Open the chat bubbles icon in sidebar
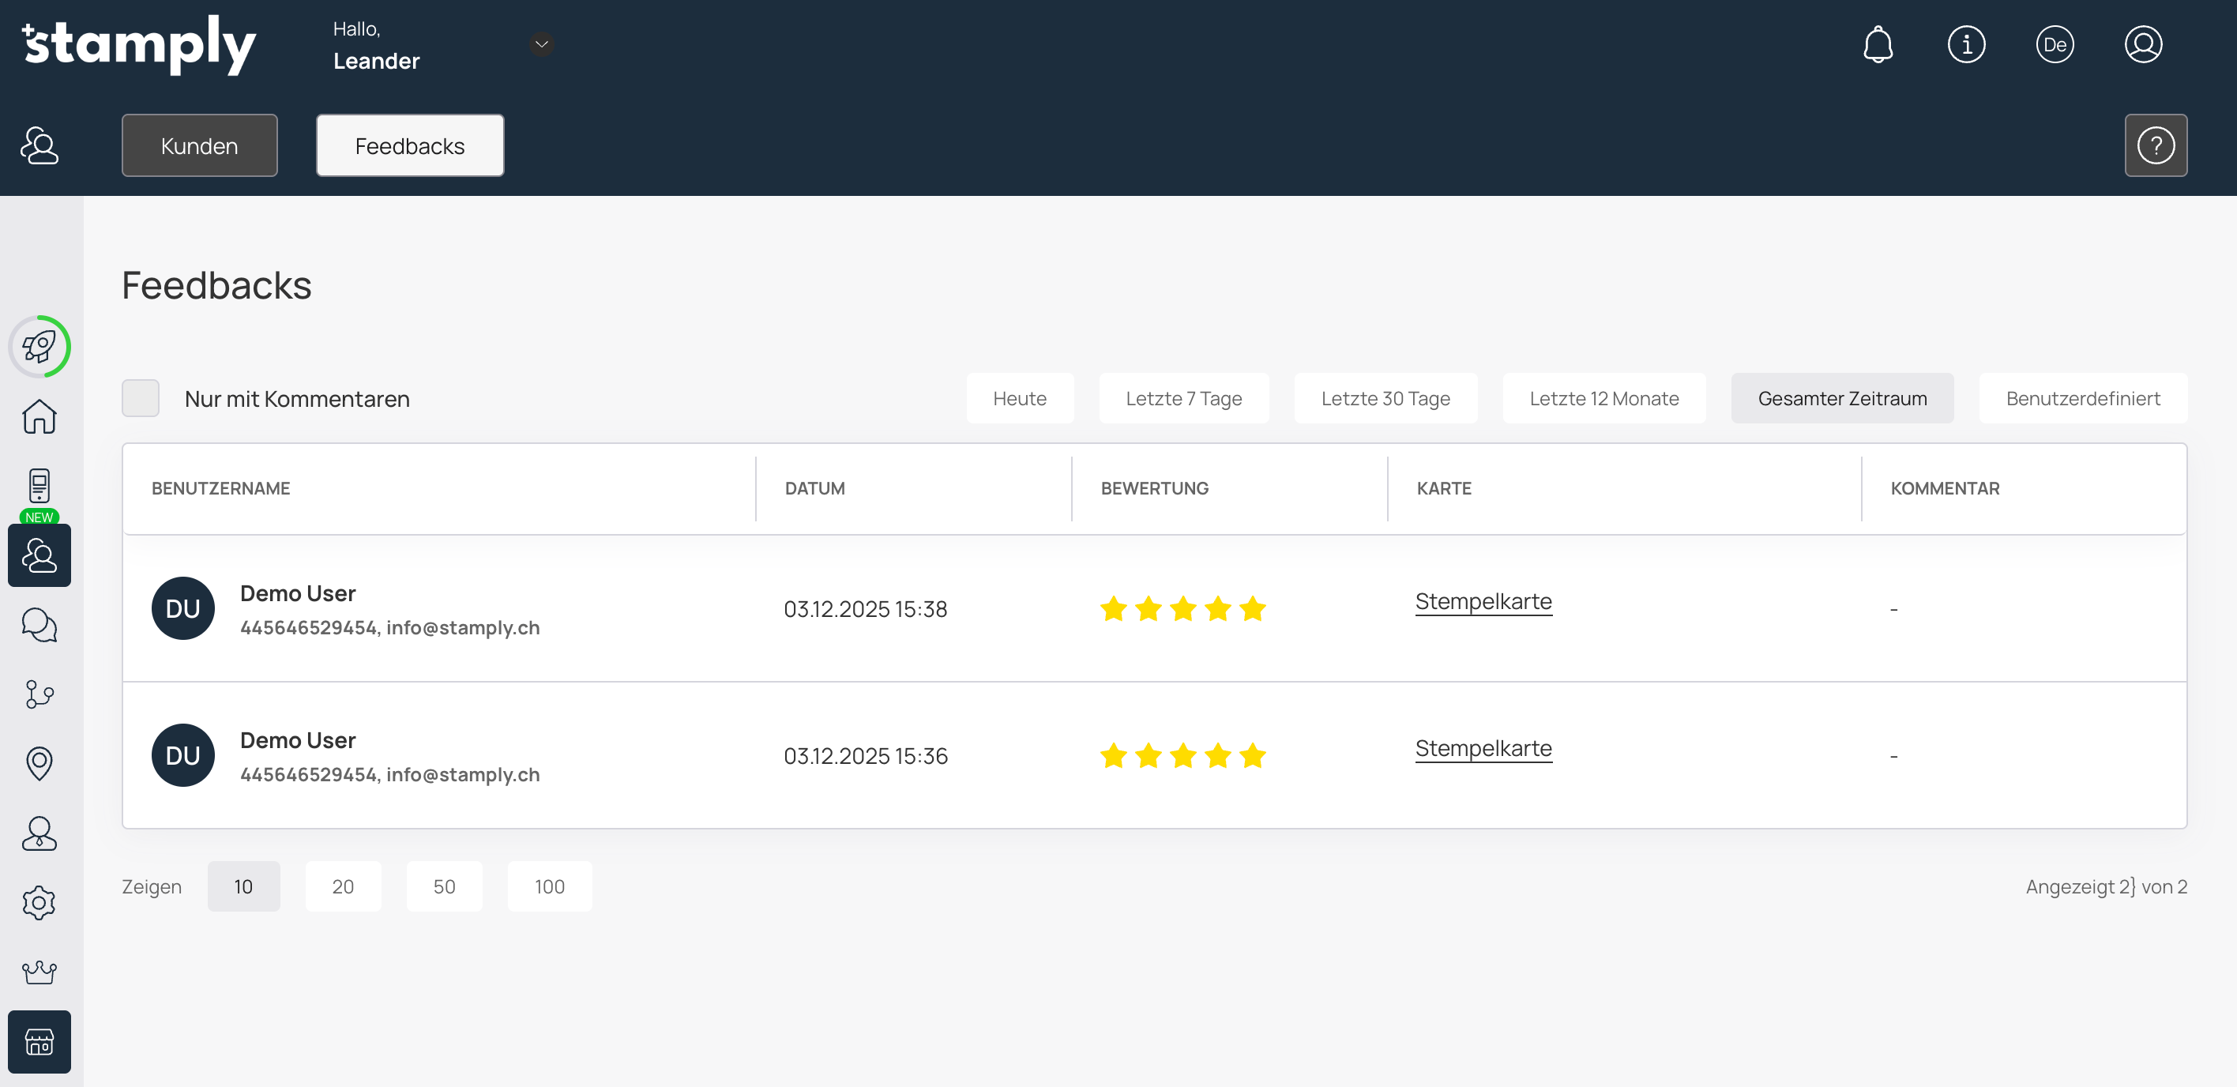 pyautogui.click(x=39, y=625)
